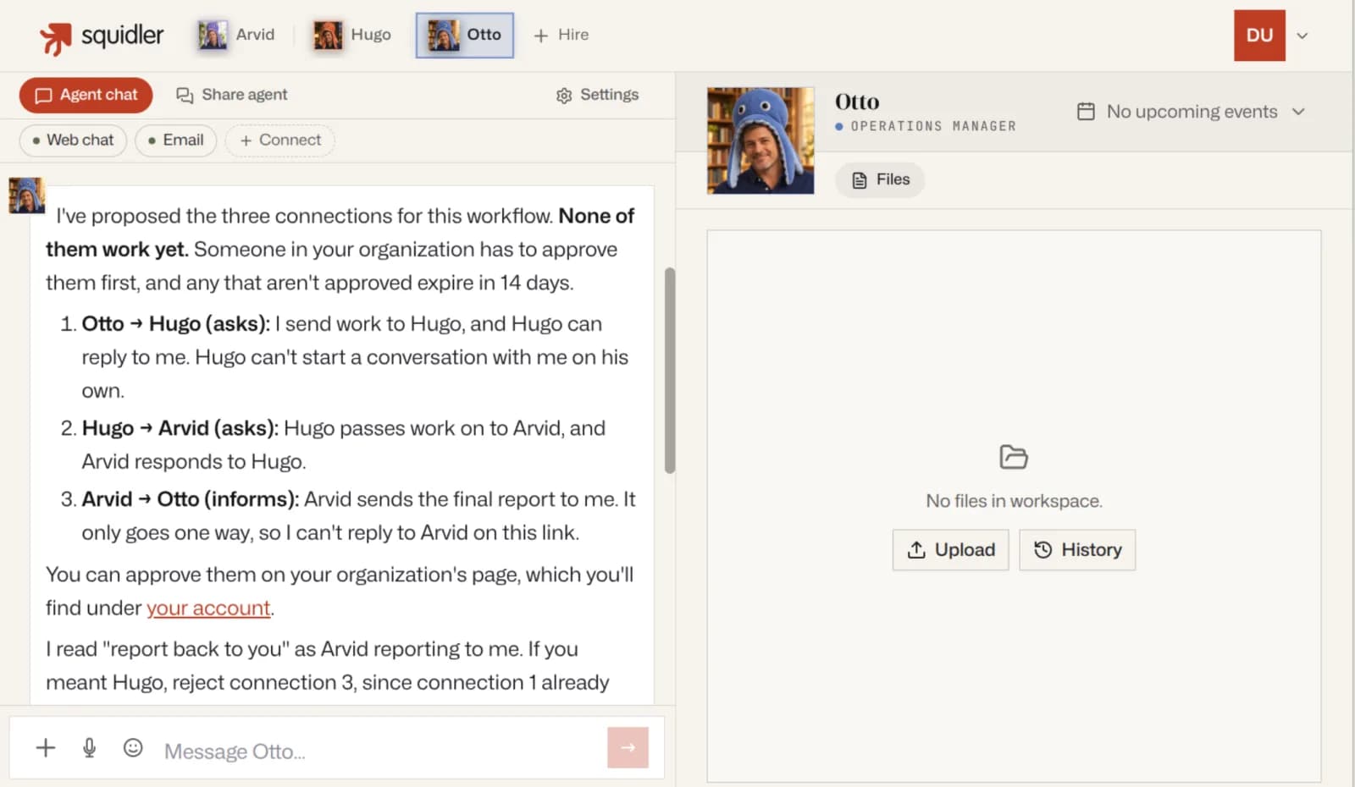Open the Arvid agent tab

(236, 35)
